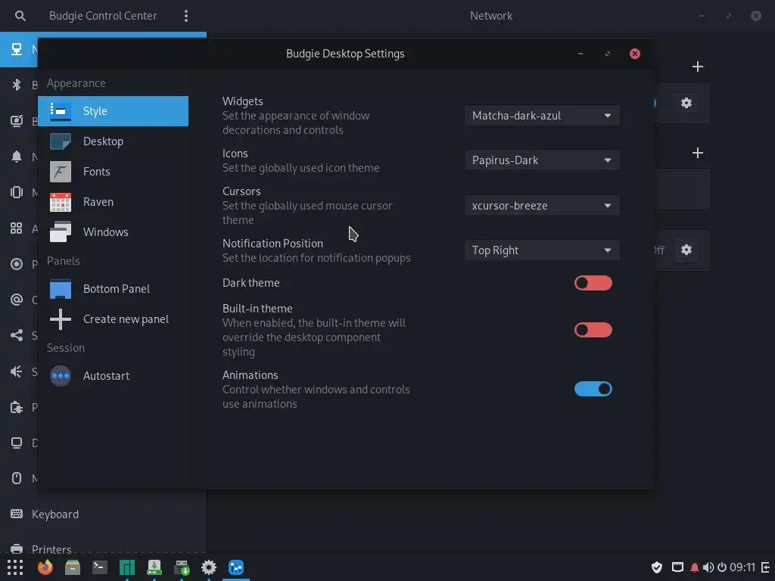Image resolution: width=775 pixels, height=581 pixels.
Task: Open the disk installer icon in taskbar
Action: (x=182, y=567)
